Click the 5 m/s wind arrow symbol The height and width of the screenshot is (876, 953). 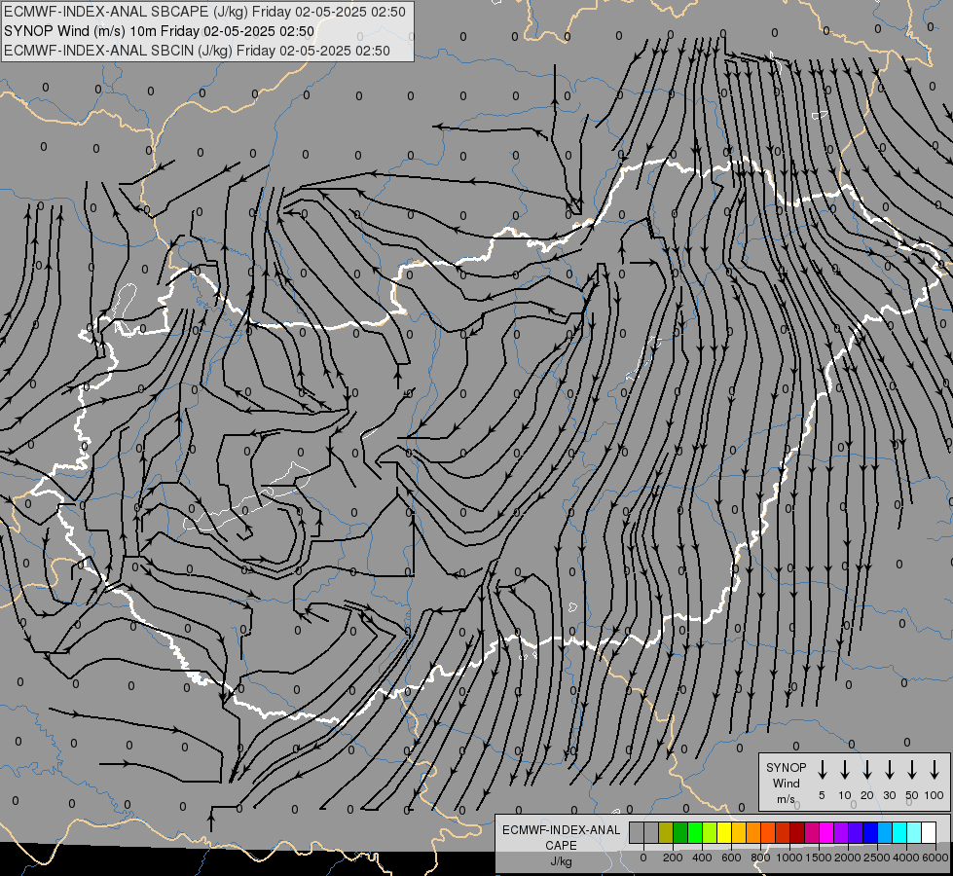coord(822,770)
